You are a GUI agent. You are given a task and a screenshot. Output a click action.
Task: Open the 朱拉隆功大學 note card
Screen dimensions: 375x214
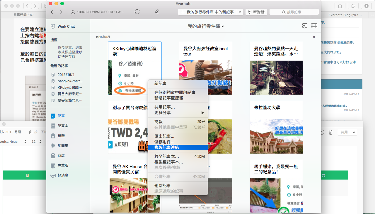[276, 127]
